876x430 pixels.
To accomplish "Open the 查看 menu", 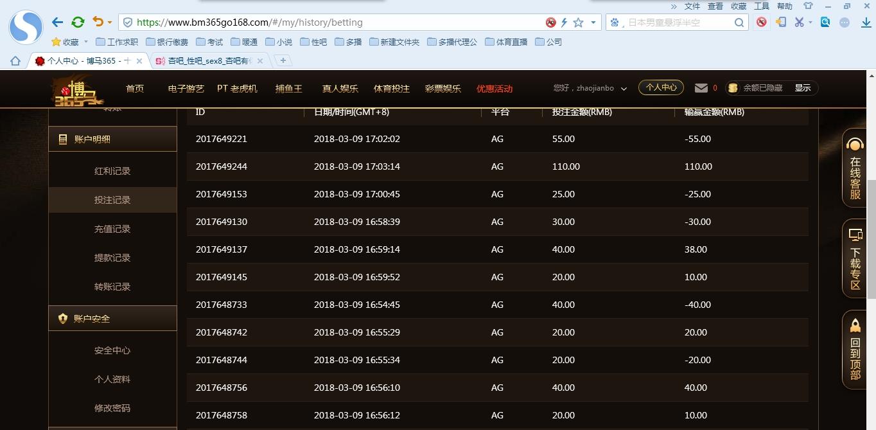I will point(715,6).
